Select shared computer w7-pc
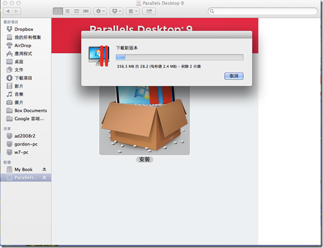 coord(26,152)
